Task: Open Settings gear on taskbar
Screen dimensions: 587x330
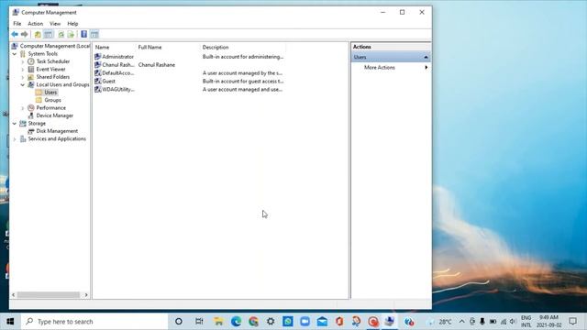Action: point(271,322)
